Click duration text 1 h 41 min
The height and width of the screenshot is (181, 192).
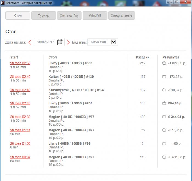pyautogui.click(x=18, y=67)
